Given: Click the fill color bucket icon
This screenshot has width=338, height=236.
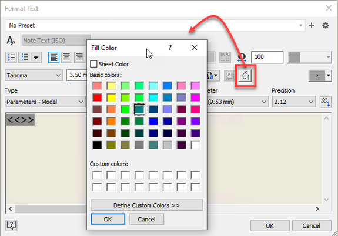Looking at the screenshot, I should coord(245,76).
